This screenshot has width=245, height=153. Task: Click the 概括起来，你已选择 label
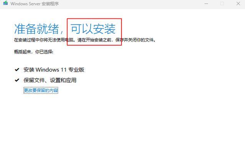point(34,52)
